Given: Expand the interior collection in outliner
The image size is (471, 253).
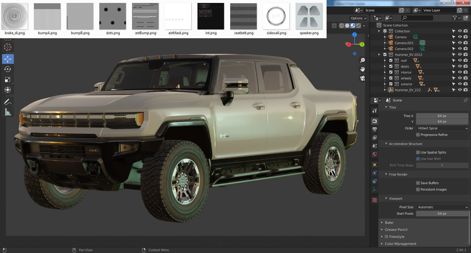Looking at the screenshot, I should tap(385, 72).
